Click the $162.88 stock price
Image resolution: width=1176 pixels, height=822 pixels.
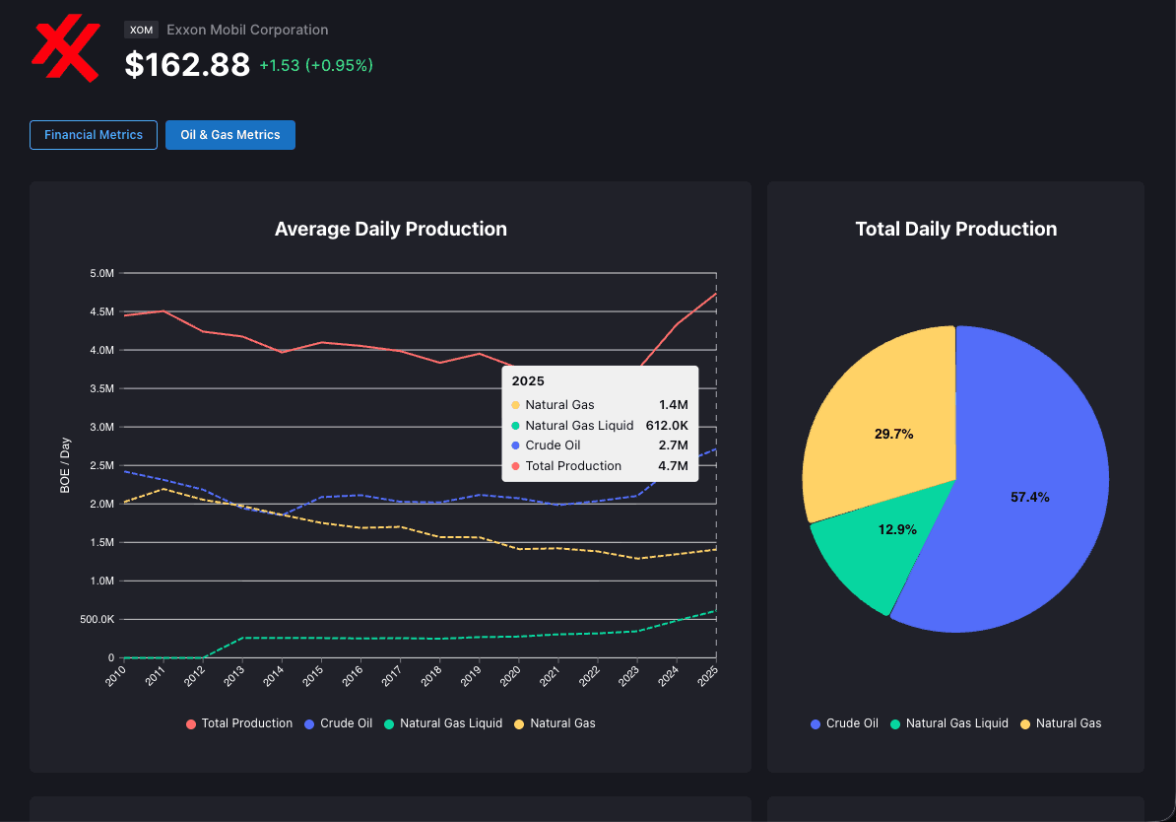187,65
